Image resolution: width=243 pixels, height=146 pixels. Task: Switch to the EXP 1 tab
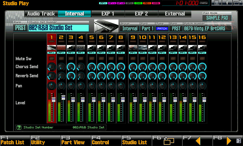click(108, 14)
